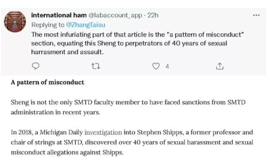
Task: Click the paragraph starting 'Sheng is not'
Action: pos(128,107)
